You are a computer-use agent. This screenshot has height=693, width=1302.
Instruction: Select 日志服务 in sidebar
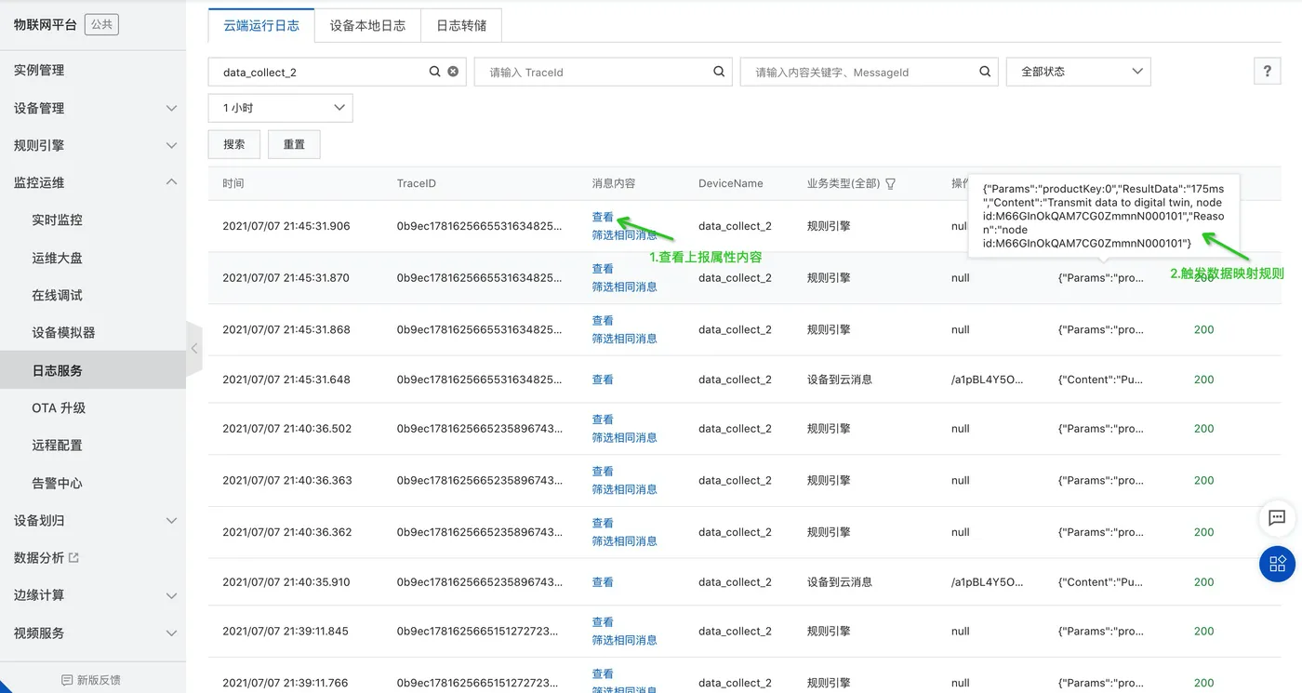(93, 370)
